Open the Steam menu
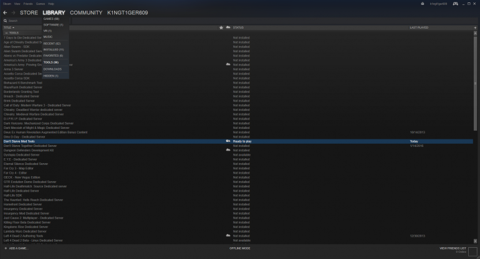The height and width of the screenshot is (259, 480). (x=7, y=4)
